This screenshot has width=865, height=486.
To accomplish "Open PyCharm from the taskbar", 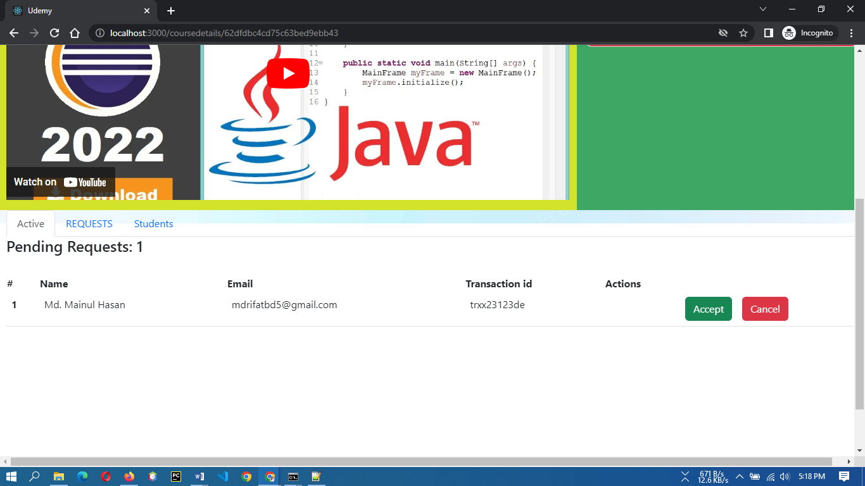I will (x=175, y=477).
